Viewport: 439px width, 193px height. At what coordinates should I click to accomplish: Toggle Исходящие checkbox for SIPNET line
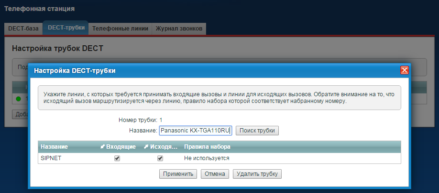coord(160,158)
